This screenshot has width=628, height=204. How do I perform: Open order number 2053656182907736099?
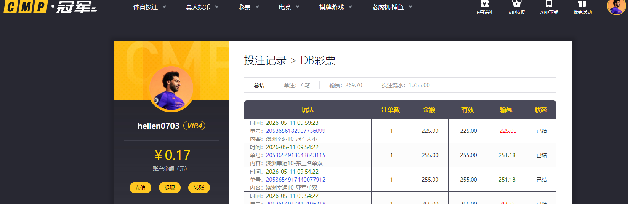click(x=296, y=131)
